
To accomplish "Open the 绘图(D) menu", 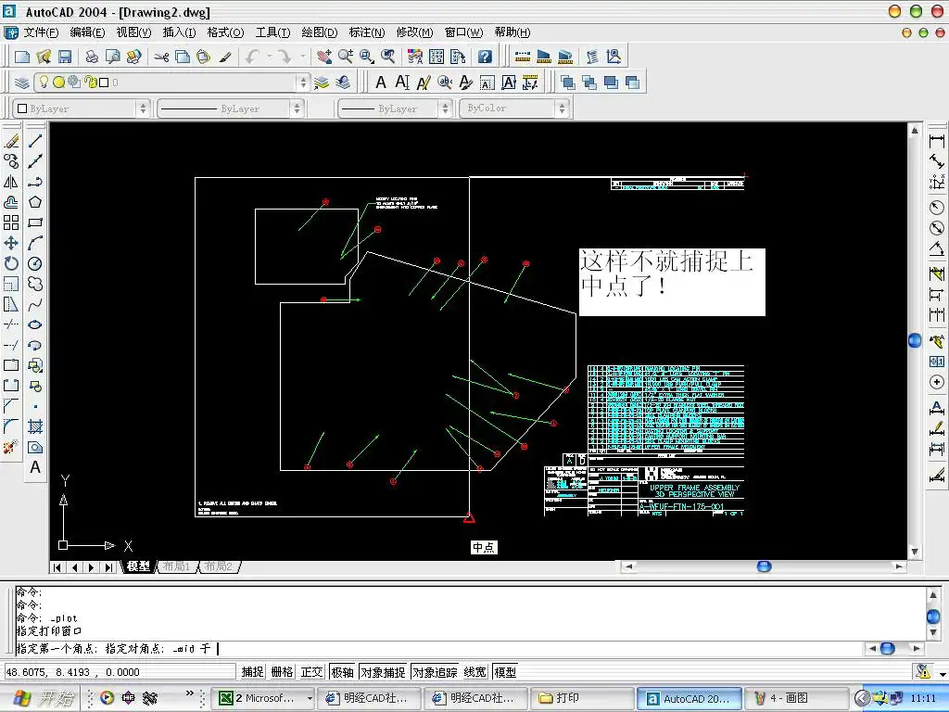I will (x=320, y=32).
